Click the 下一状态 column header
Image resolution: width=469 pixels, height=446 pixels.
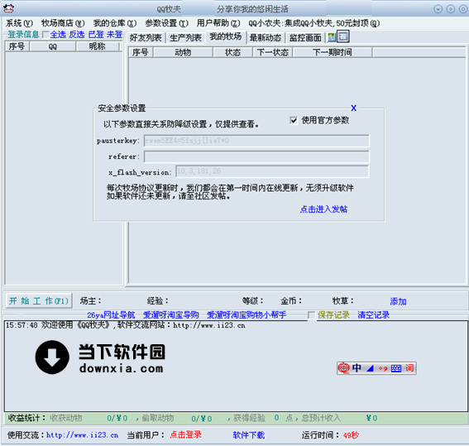click(272, 52)
